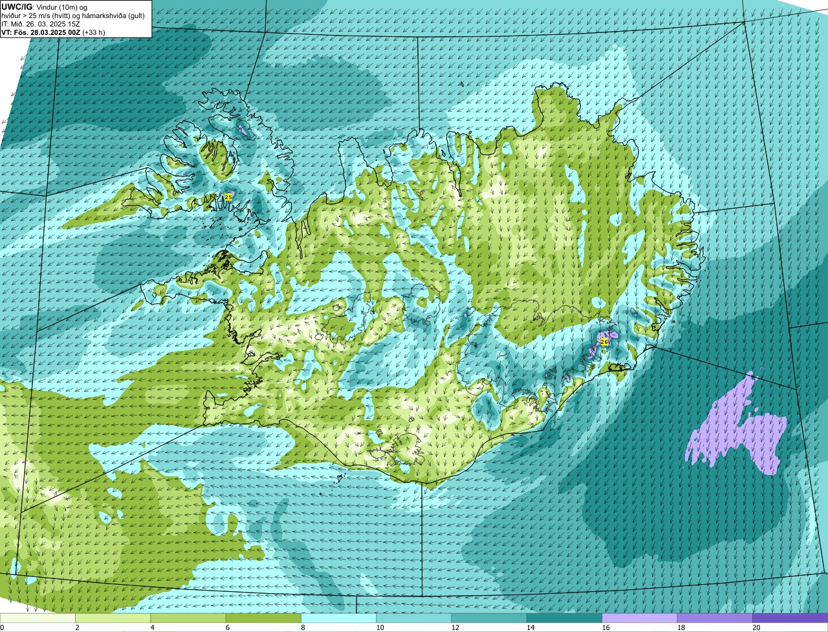Screen dimensions: 828x632
Task: Click the legend tick label "8"
Action: pos(302,627)
